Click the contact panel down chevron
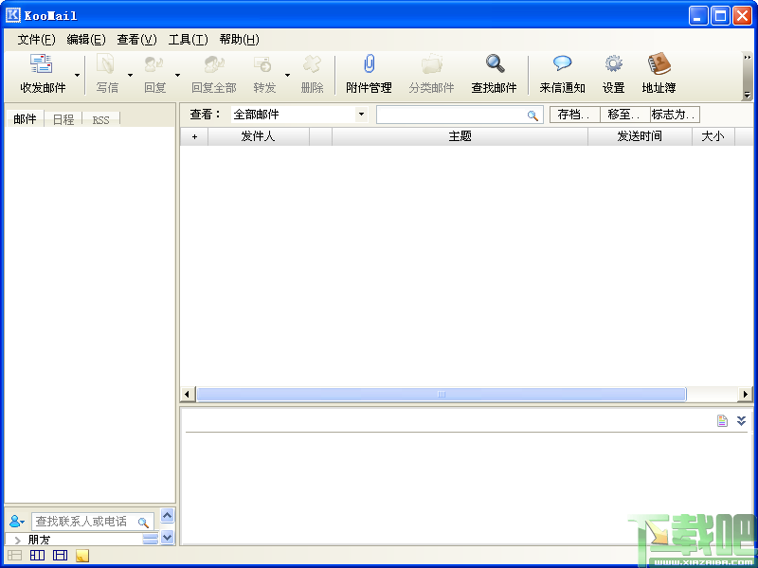758x568 pixels. pyautogui.click(x=168, y=537)
